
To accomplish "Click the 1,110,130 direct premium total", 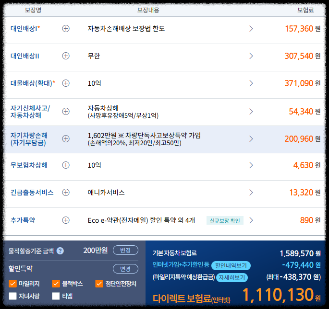I will 281,295.
